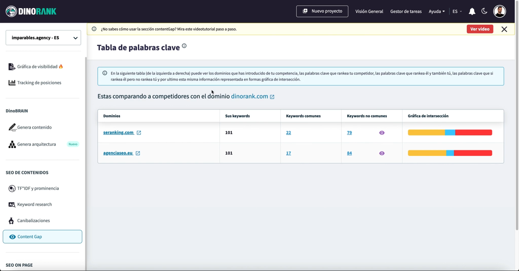
Task: Click the Keywords no comunes column header
Action: tap(367, 116)
